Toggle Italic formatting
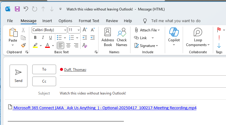226x125 pixels. (43, 38)
